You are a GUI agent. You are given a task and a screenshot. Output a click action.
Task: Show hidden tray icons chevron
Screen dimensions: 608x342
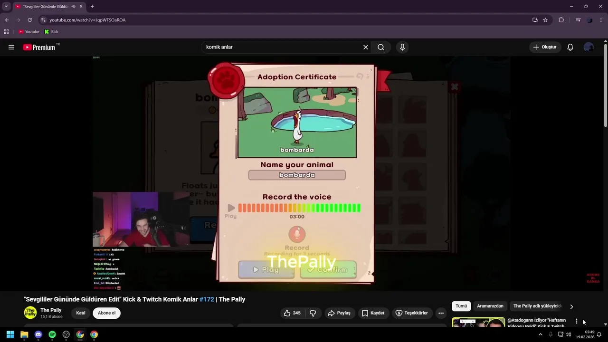540,334
